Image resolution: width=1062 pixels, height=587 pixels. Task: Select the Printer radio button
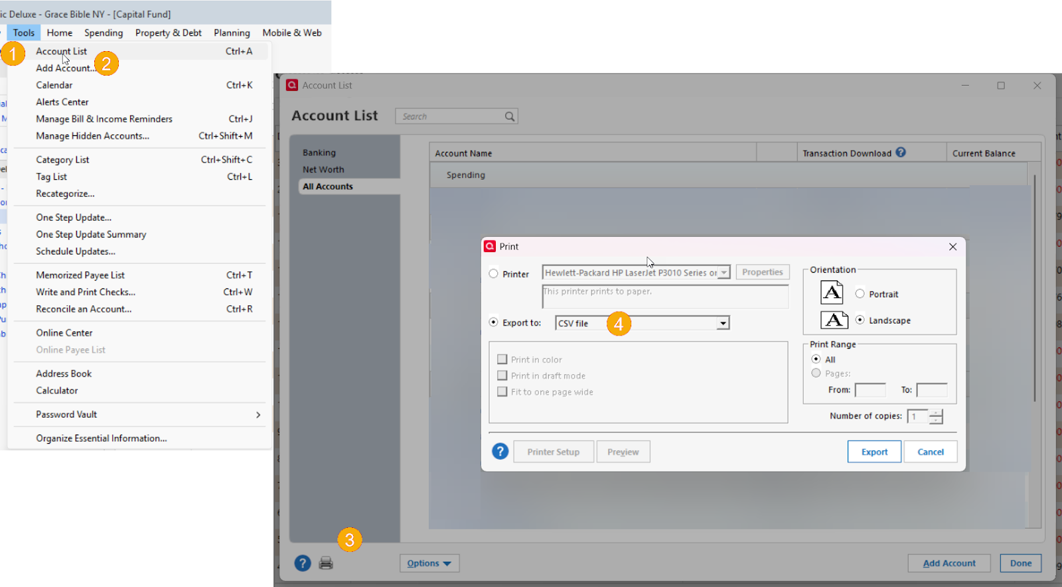(493, 273)
